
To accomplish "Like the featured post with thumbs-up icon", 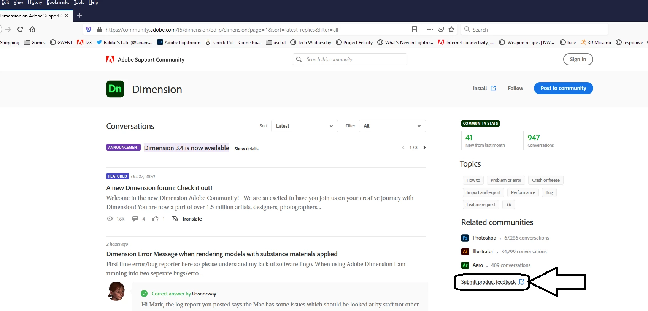I will 155,219.
